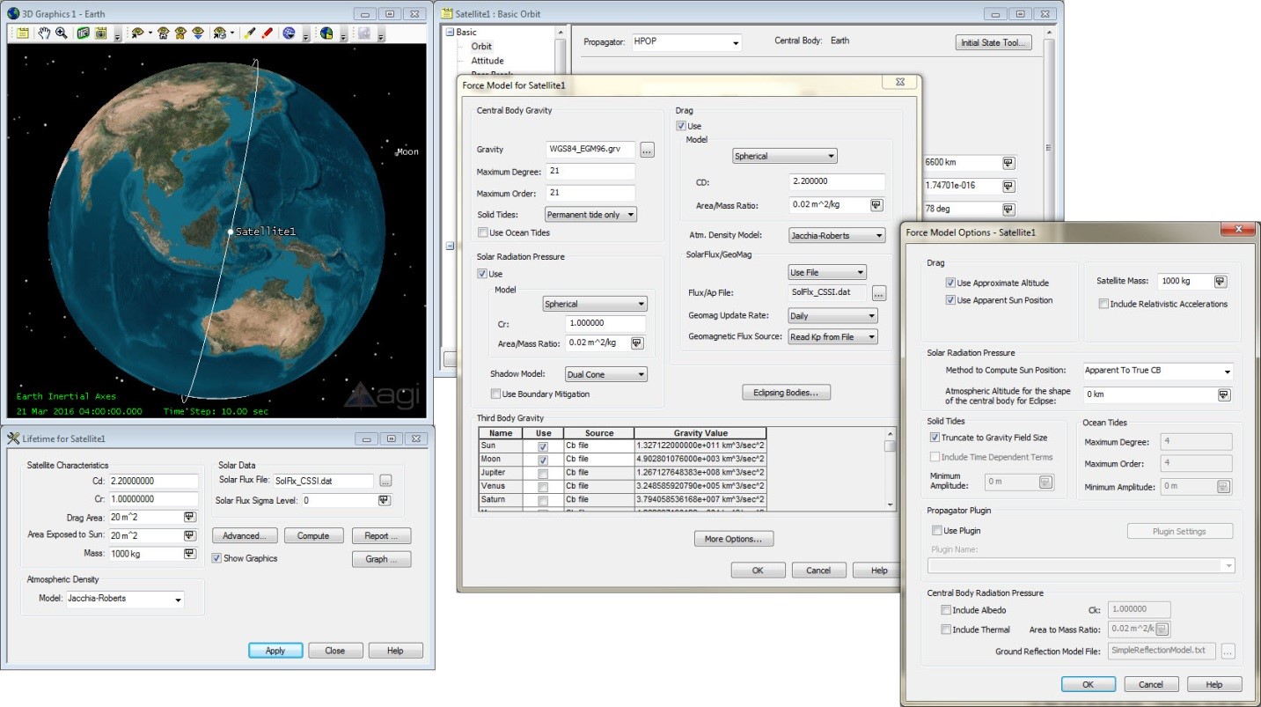Click unit button next to Lifetime Drag Area
The height and width of the screenshot is (707, 1261).
pos(190,517)
